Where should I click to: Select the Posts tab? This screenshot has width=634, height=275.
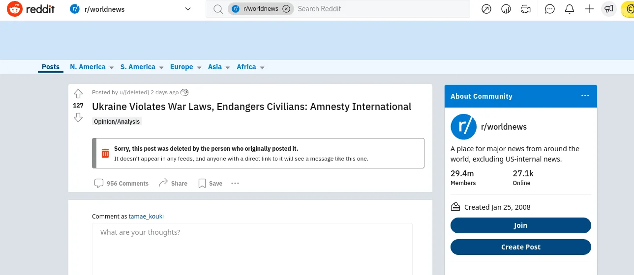pos(51,67)
